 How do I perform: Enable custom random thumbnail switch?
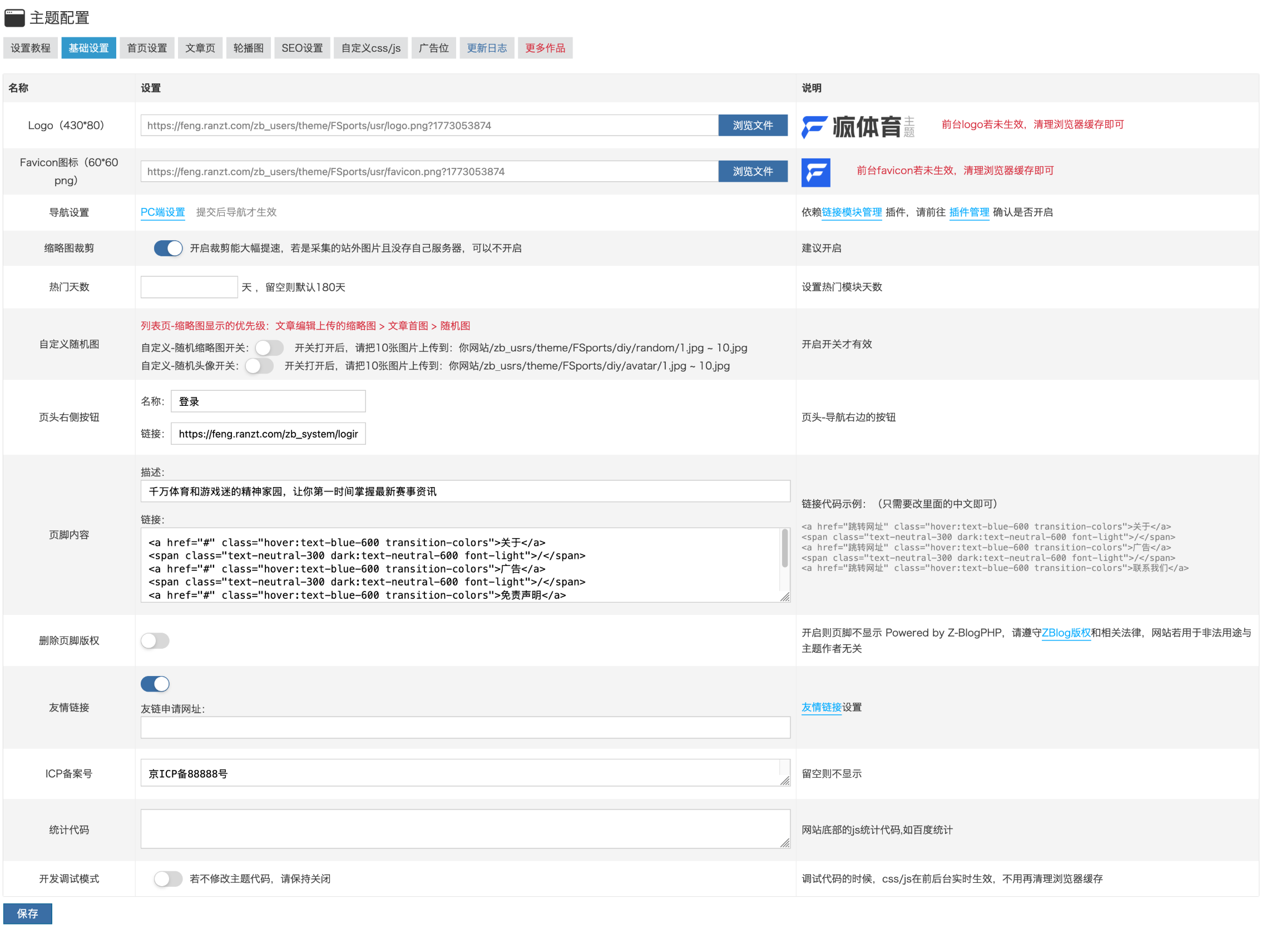269,348
